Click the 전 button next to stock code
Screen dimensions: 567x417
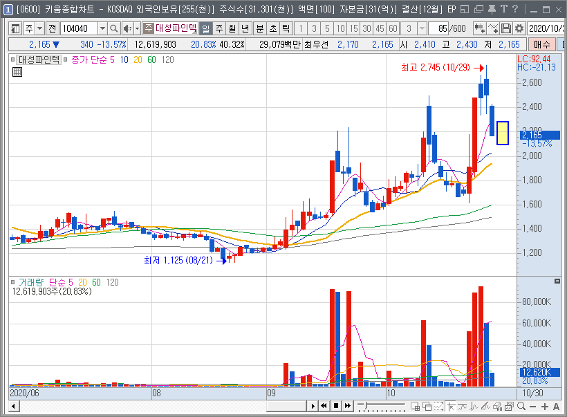52,28
